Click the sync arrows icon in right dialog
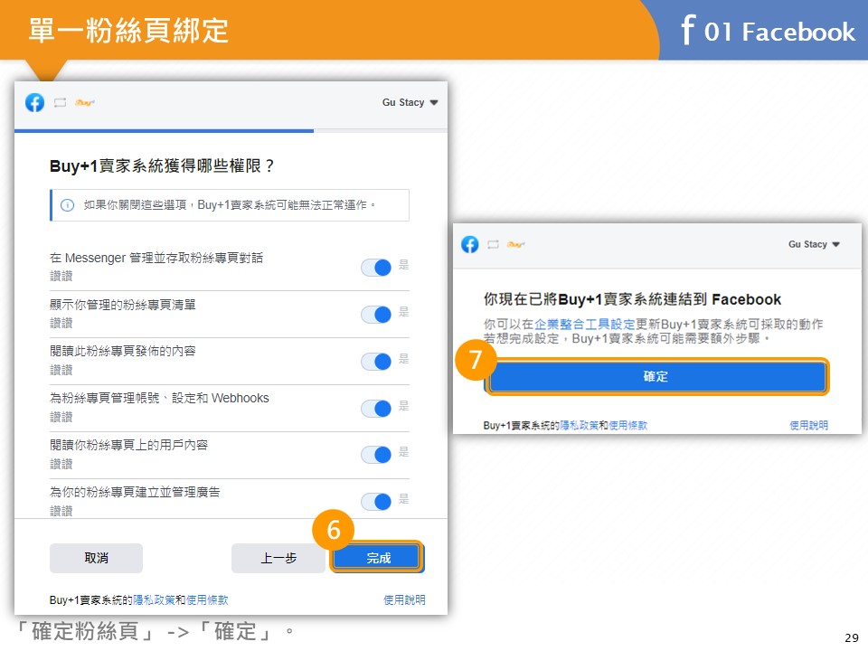Screen dimensions: 868x651 (x=494, y=244)
